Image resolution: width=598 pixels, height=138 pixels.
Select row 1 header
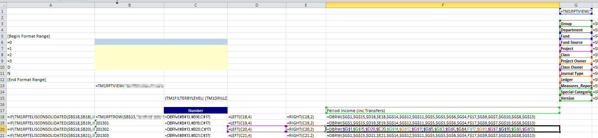(x=3, y=11)
